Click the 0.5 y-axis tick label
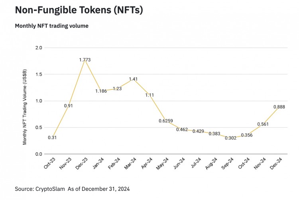 coord(39,127)
